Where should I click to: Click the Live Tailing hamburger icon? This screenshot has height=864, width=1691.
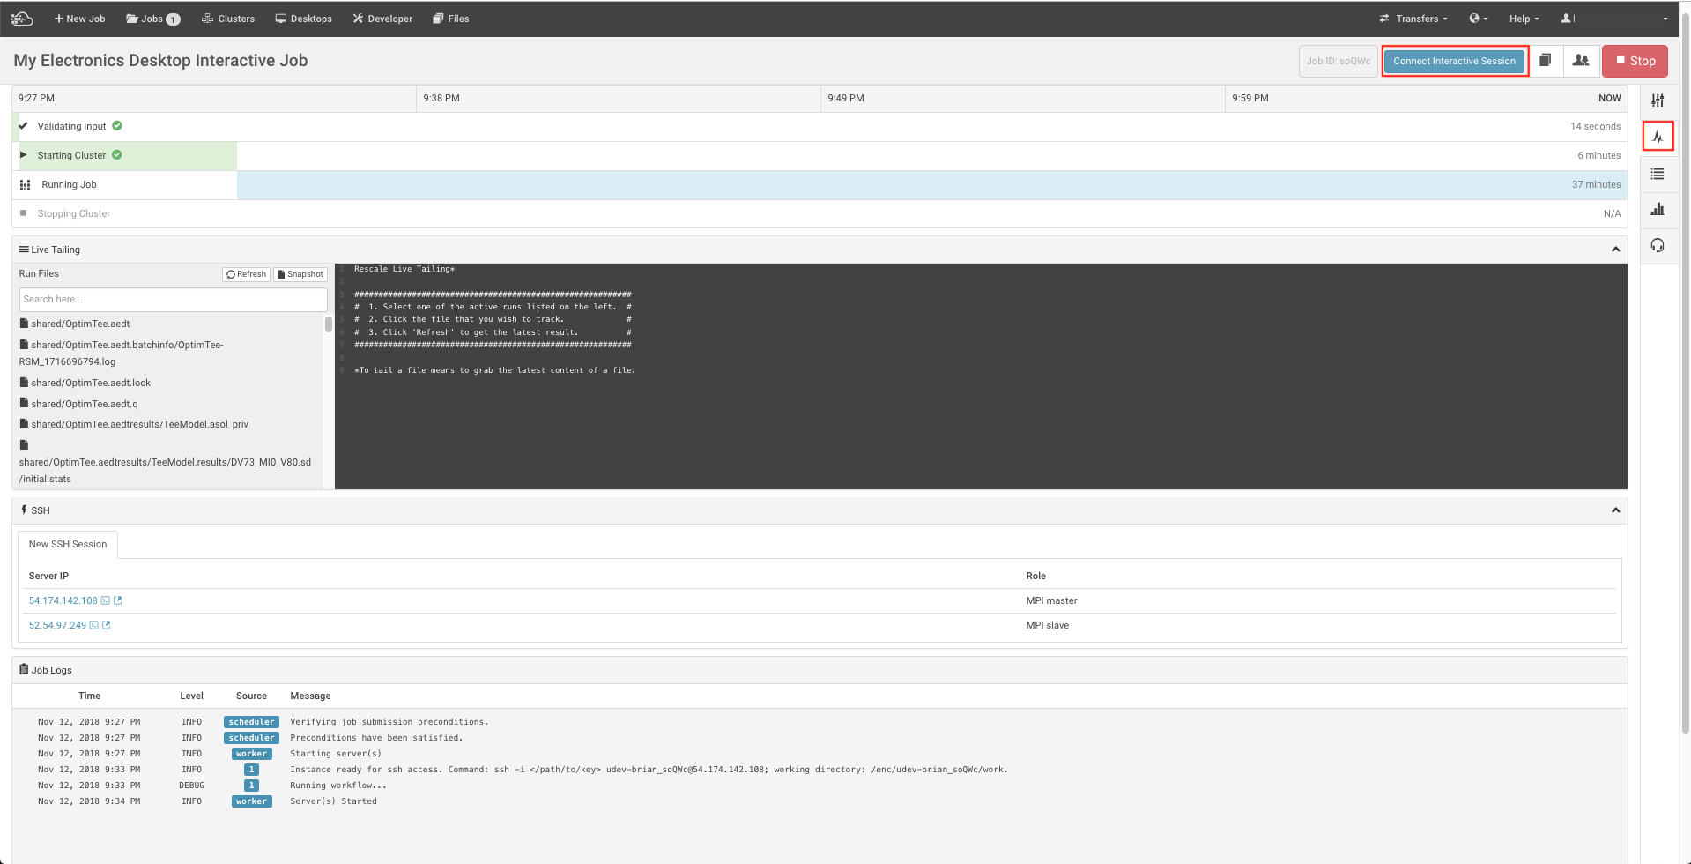click(x=24, y=250)
